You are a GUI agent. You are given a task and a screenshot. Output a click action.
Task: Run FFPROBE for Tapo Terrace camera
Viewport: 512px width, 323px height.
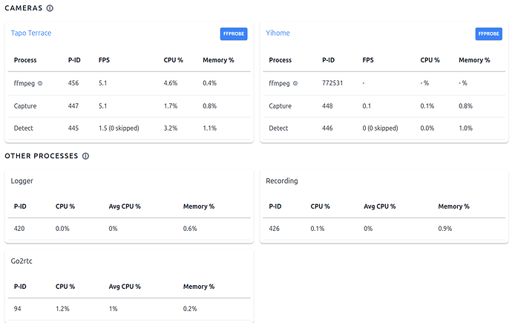[234, 33]
